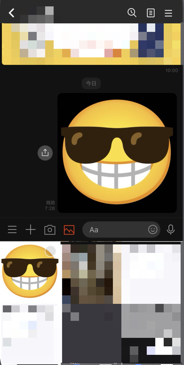The width and height of the screenshot is (184, 365).
Task: Open the sunglasses emoji gallery thumbnail
Action: (30, 272)
